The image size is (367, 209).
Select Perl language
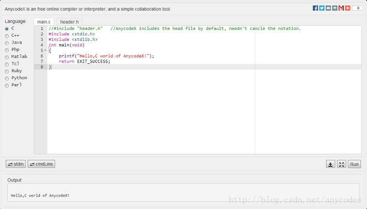tap(7, 85)
